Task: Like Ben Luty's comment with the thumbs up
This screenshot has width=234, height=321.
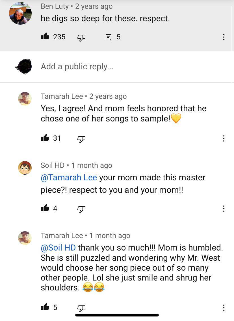Action: (46, 37)
